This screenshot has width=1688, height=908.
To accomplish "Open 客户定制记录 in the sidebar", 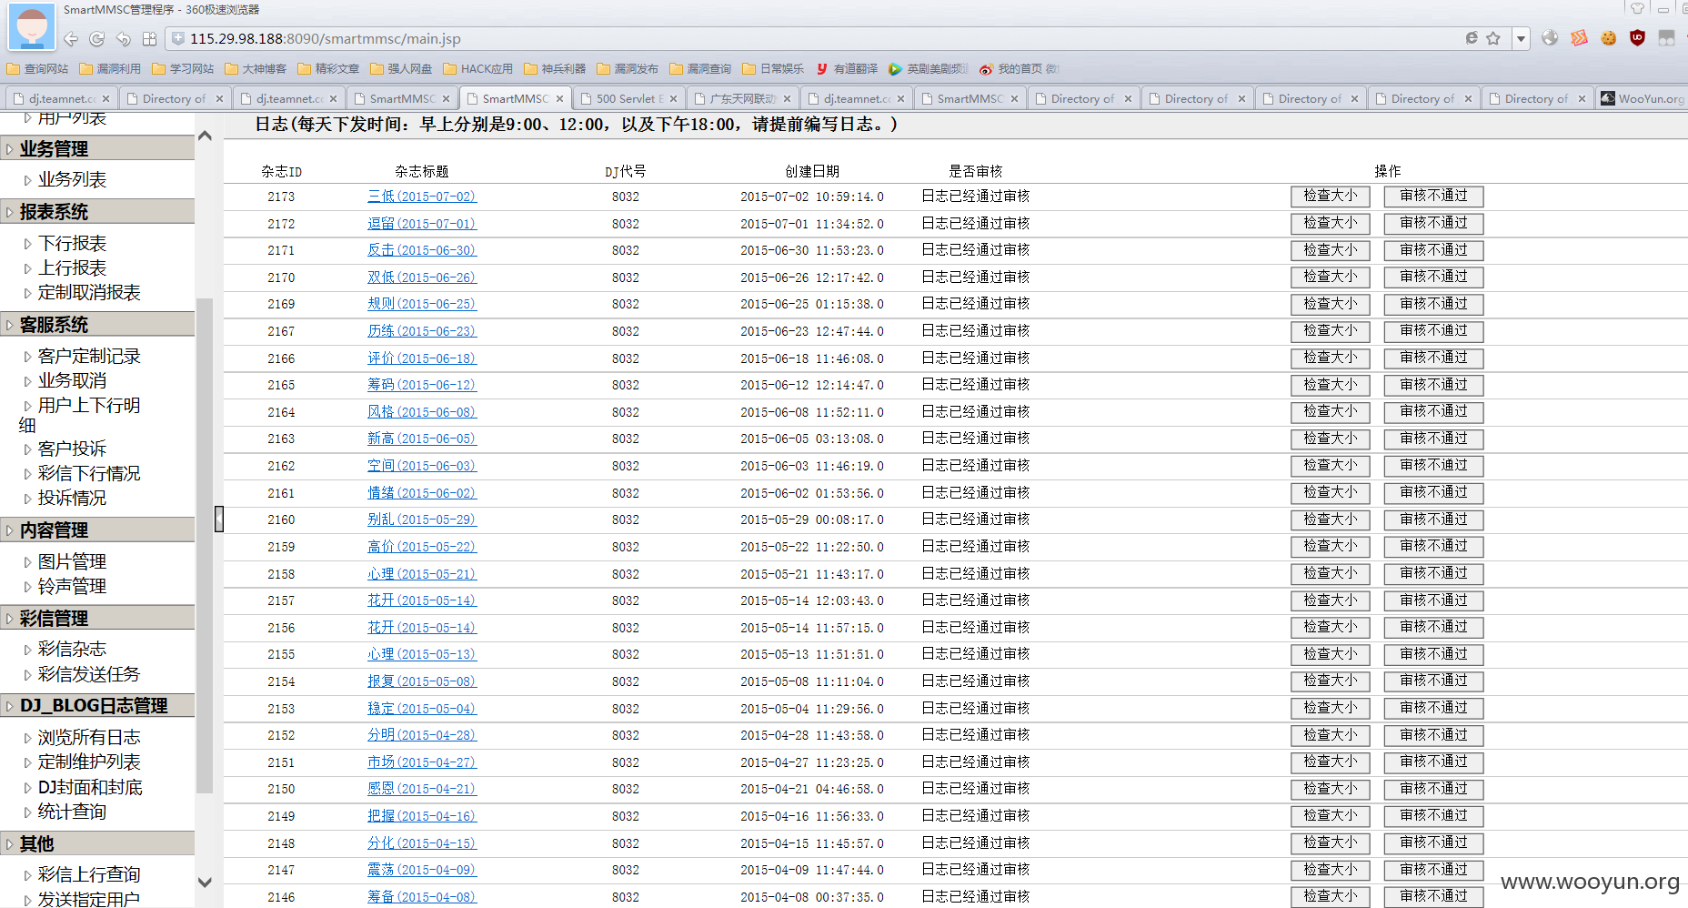I will click(89, 357).
